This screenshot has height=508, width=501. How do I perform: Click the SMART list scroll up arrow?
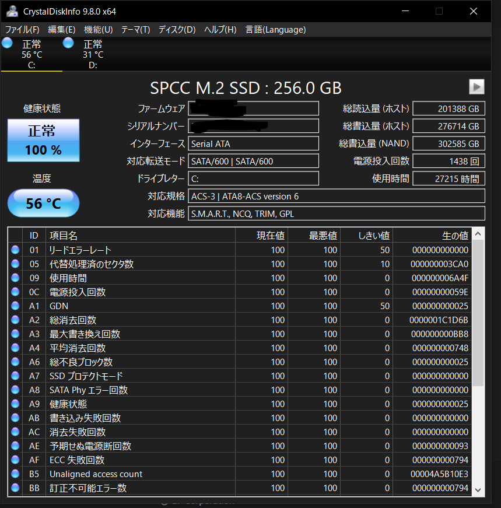coord(478,234)
